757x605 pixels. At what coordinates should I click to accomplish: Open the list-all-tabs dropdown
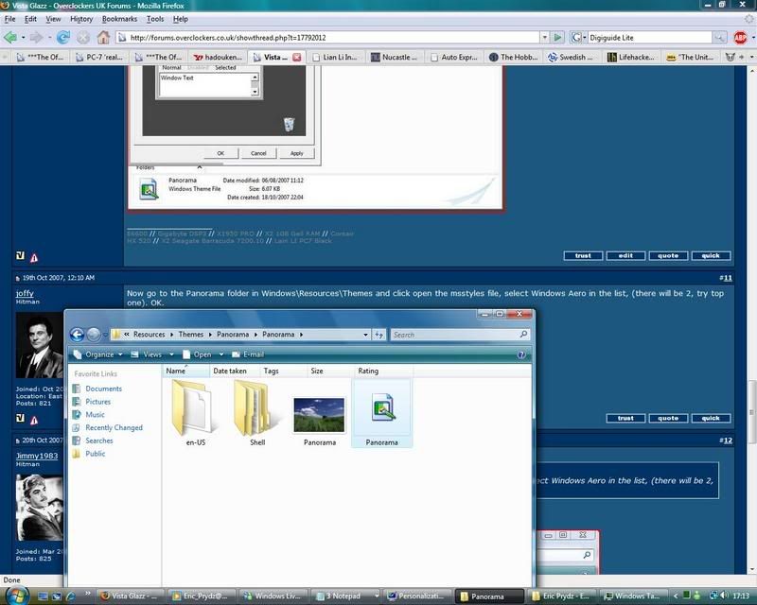[x=751, y=57]
